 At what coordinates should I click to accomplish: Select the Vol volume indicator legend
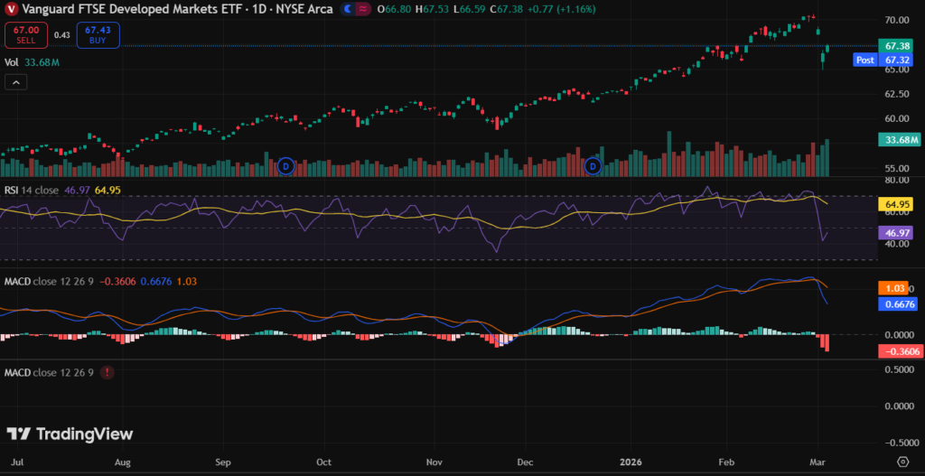(x=12, y=62)
